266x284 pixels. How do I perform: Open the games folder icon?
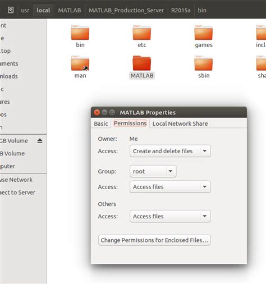(x=203, y=33)
